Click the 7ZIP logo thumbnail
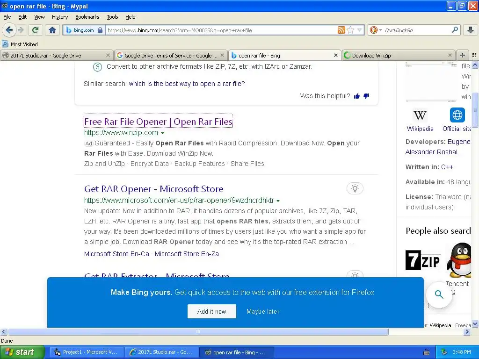Screen dimensions: 479x359 (x=423, y=260)
